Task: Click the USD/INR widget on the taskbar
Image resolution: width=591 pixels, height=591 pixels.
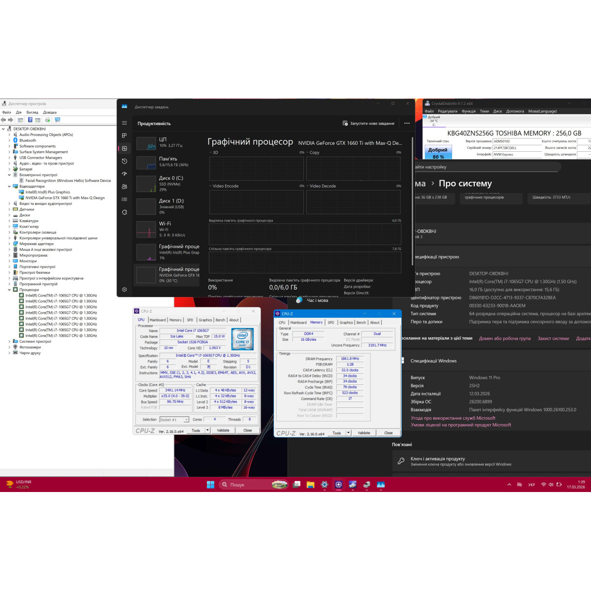Action: (19, 485)
